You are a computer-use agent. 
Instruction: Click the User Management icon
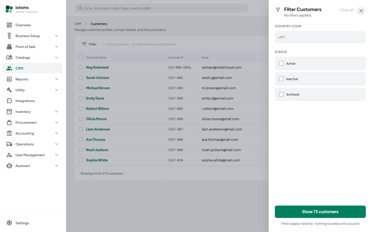pos(9,155)
